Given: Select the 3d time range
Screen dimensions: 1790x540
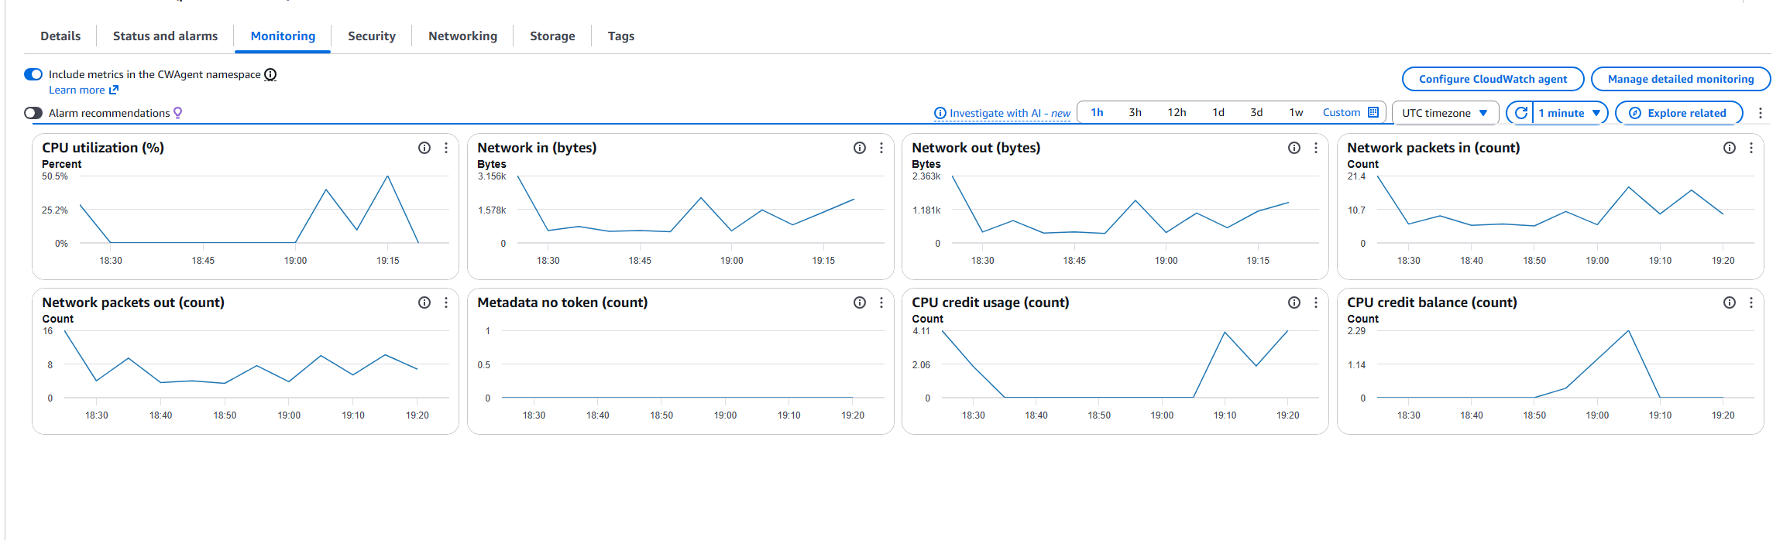Looking at the screenshot, I should (1256, 112).
